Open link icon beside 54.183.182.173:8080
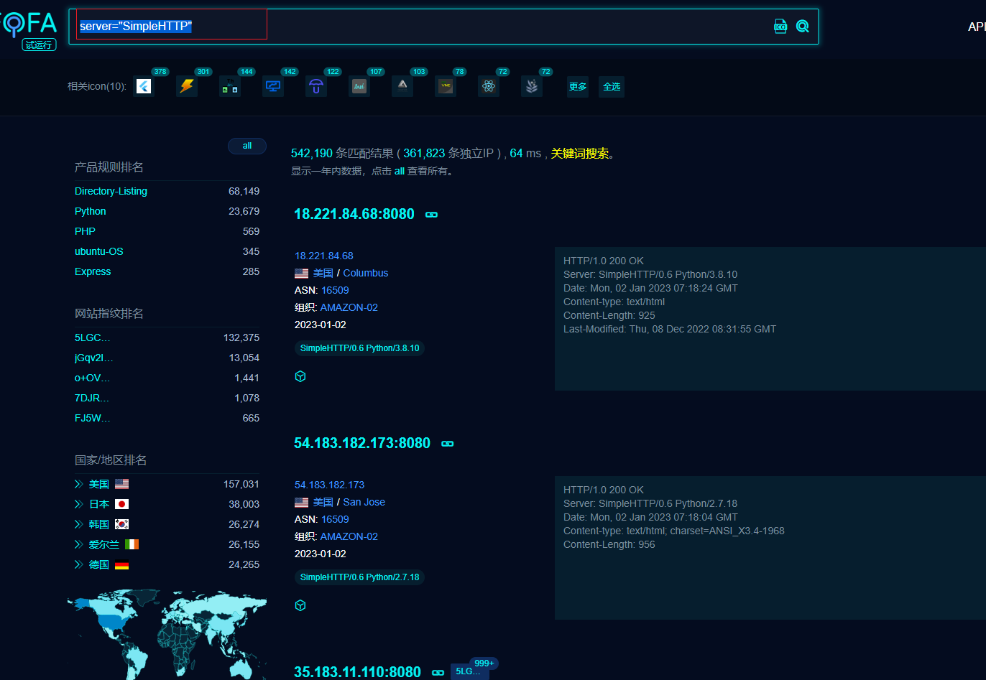Image resolution: width=986 pixels, height=680 pixels. 448,444
